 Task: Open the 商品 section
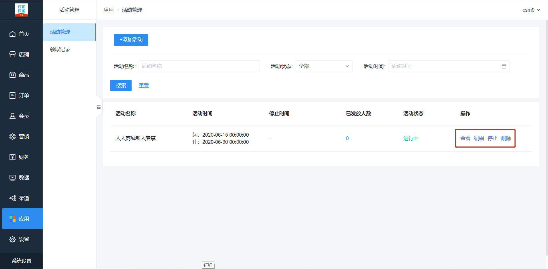coord(21,75)
